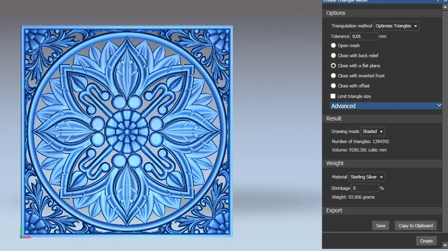Image resolution: width=448 pixels, height=251 pixels.
Task: Click the Volume: 9180.381 cubic mm text
Action: click(359, 150)
